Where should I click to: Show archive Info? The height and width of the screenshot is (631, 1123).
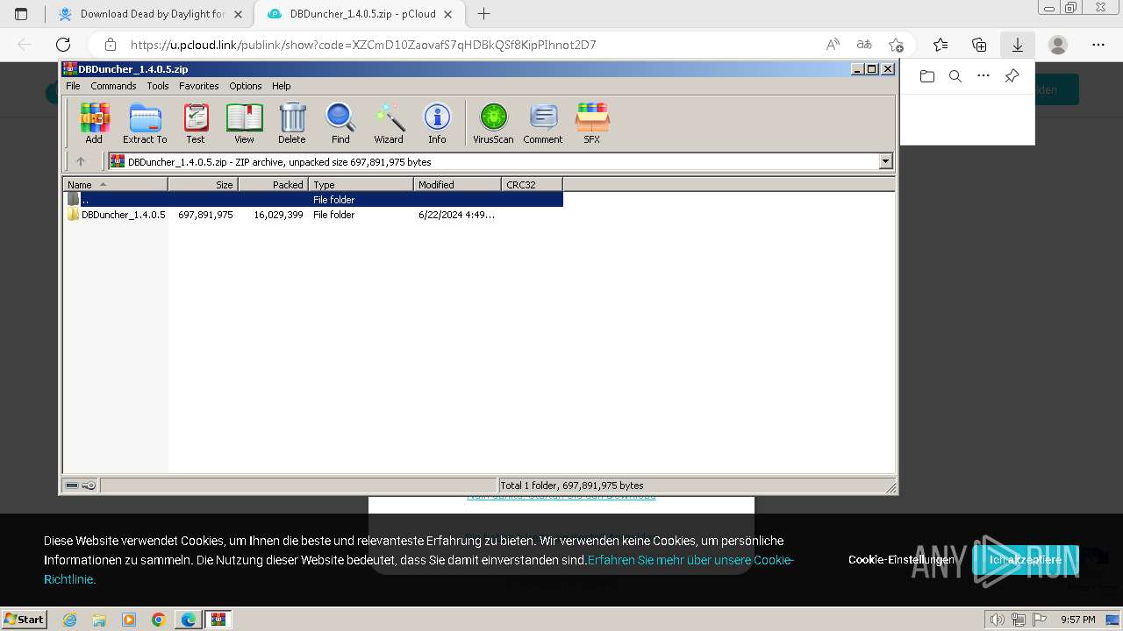tap(437, 123)
